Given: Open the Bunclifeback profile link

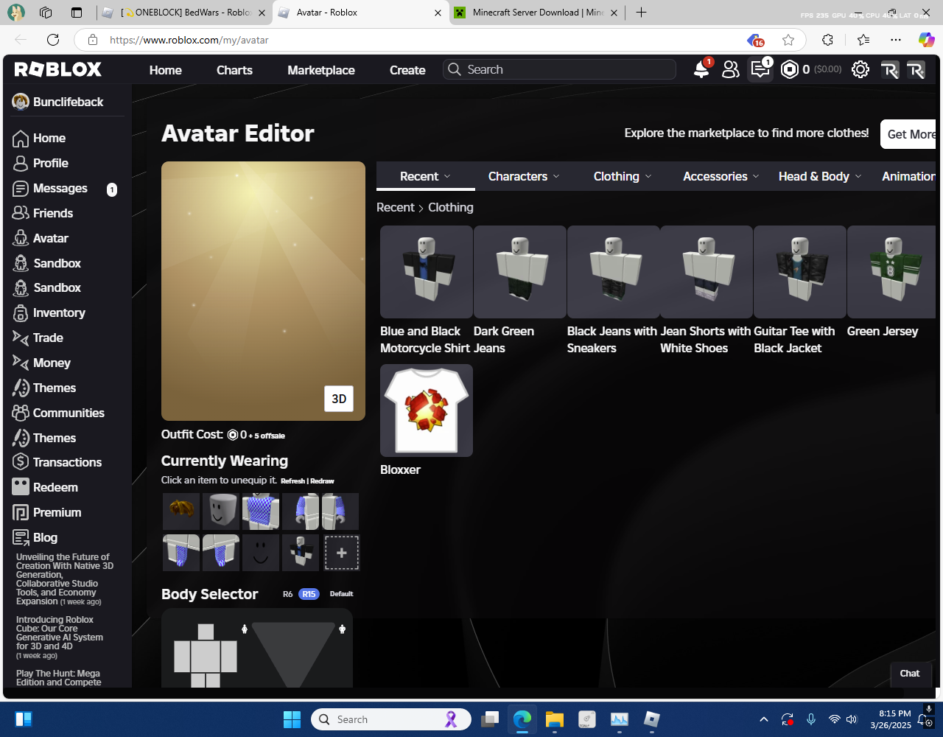Looking at the screenshot, I should pos(58,102).
